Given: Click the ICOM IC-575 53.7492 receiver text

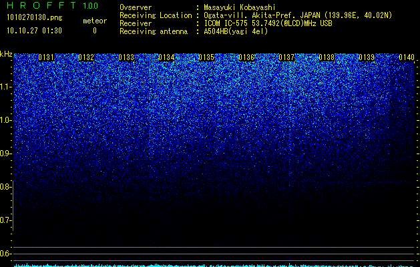Looking at the screenshot, I should click(x=268, y=23).
